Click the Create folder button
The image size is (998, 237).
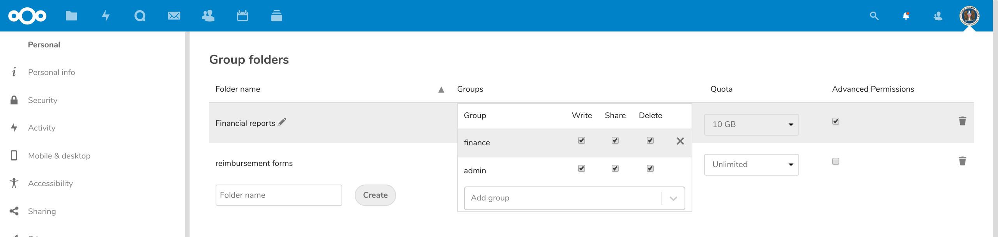click(x=375, y=195)
